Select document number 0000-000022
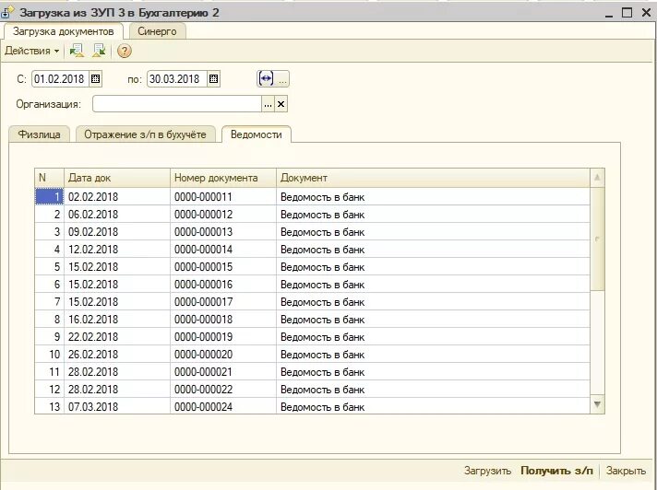Screen dimensions: 657x490 (x=223, y=390)
